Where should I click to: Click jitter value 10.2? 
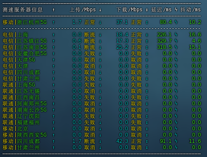point(195,22)
